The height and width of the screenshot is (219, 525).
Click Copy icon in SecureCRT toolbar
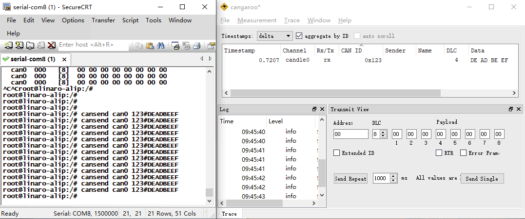point(139,45)
